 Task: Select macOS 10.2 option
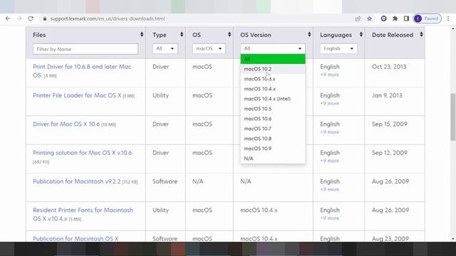pyautogui.click(x=273, y=69)
